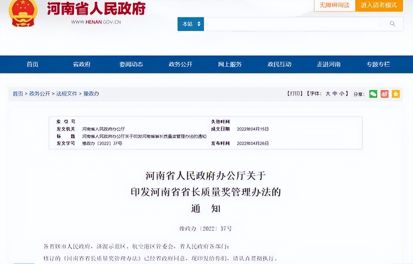Select the 政民互动 menu item
This screenshot has height=264, width=413.
pyautogui.click(x=279, y=64)
